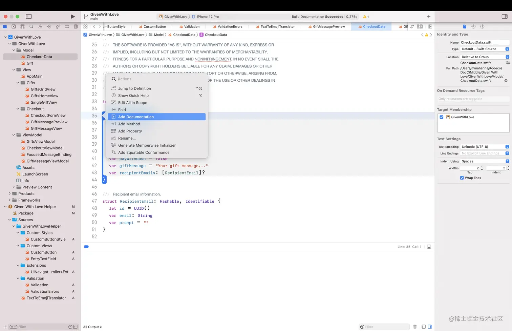The image size is (512, 331).
Task: Click the build warning indicator showing 1
Action: 366,17
